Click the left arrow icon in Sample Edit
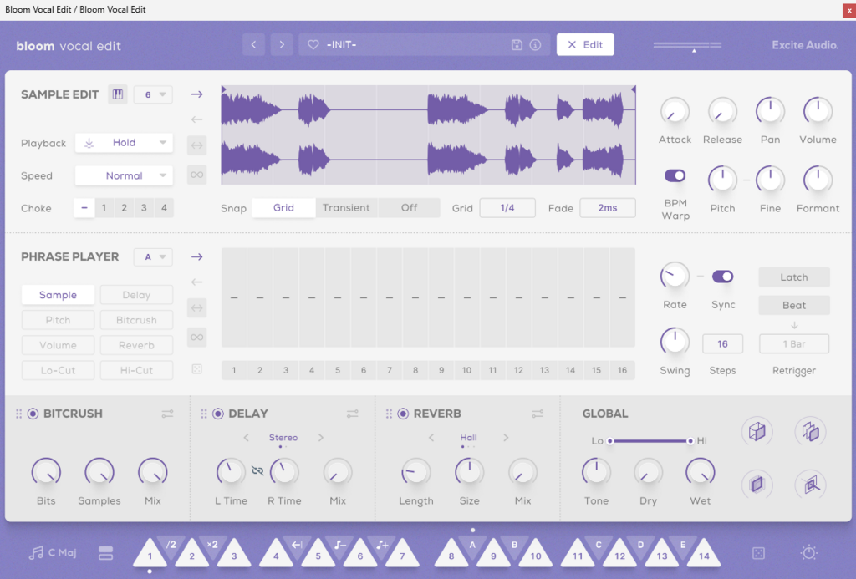Image resolution: width=856 pixels, height=579 pixels. 197,119
